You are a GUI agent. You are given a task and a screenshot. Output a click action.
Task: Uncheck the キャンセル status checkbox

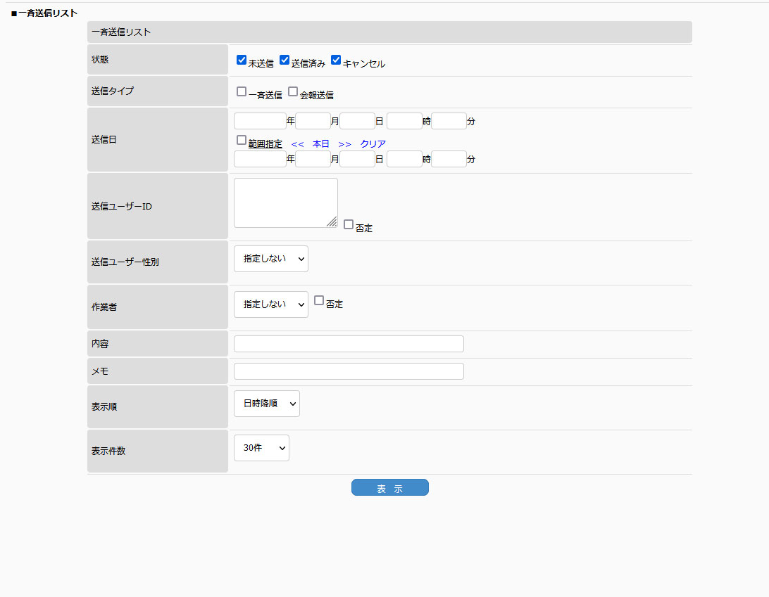point(336,60)
